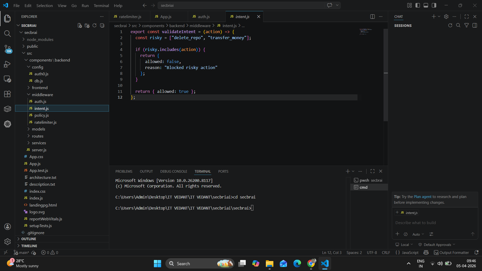
Task: Open chat settings gear icon
Action: tap(446, 17)
